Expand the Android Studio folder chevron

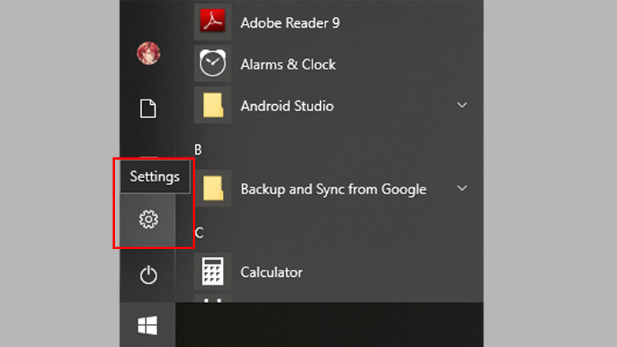462,106
